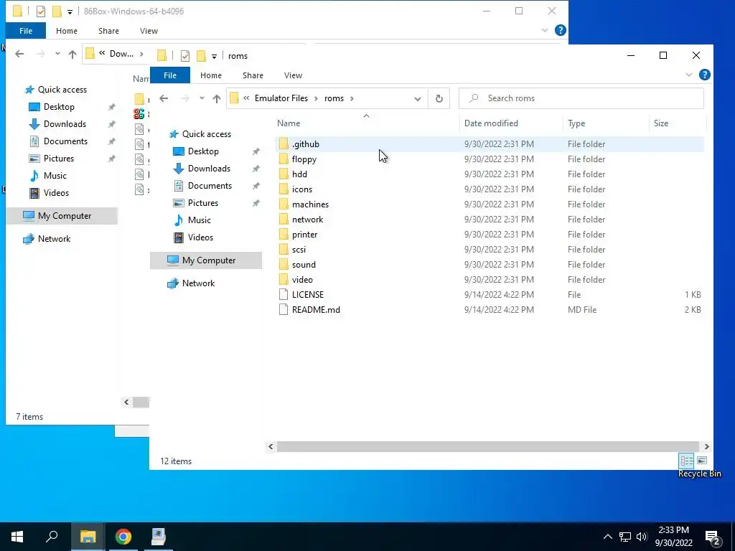Select the LICENSE file
Screen dimensions: 735x551
click(x=307, y=295)
